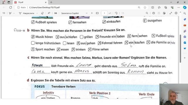Zoom in the PDF with plus
This screenshot has width=188, height=105.
92,13
